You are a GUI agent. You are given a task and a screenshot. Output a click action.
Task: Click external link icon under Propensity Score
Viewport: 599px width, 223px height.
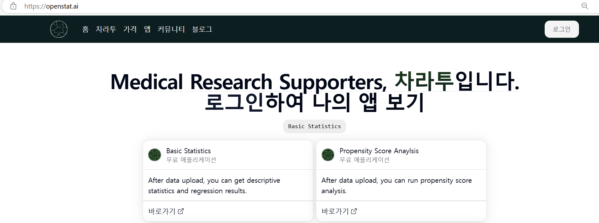(354, 211)
